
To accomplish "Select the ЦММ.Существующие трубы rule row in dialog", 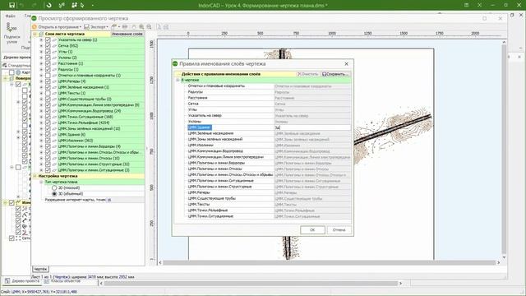I will [269, 198].
